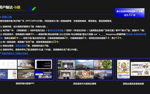Click the lower HOT banner thumbnail
The width and height of the screenshot is (150, 94).
tap(140, 72)
